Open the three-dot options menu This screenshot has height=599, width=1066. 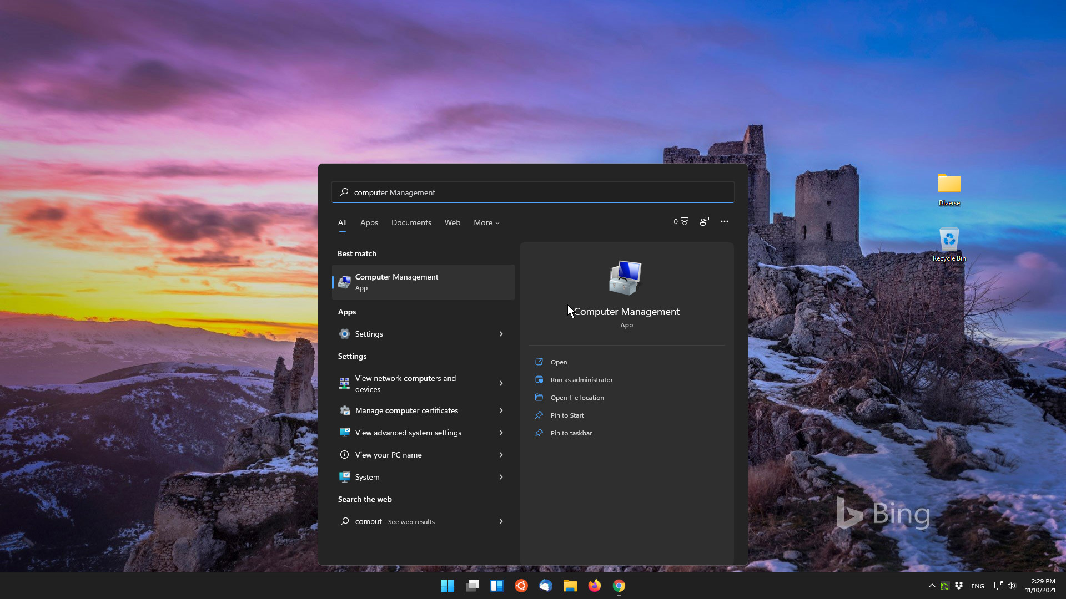click(725, 221)
